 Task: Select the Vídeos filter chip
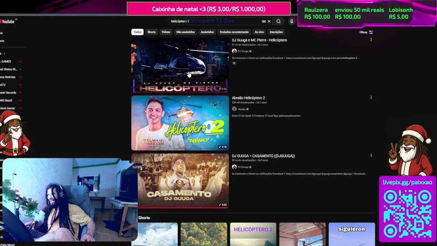166,32
